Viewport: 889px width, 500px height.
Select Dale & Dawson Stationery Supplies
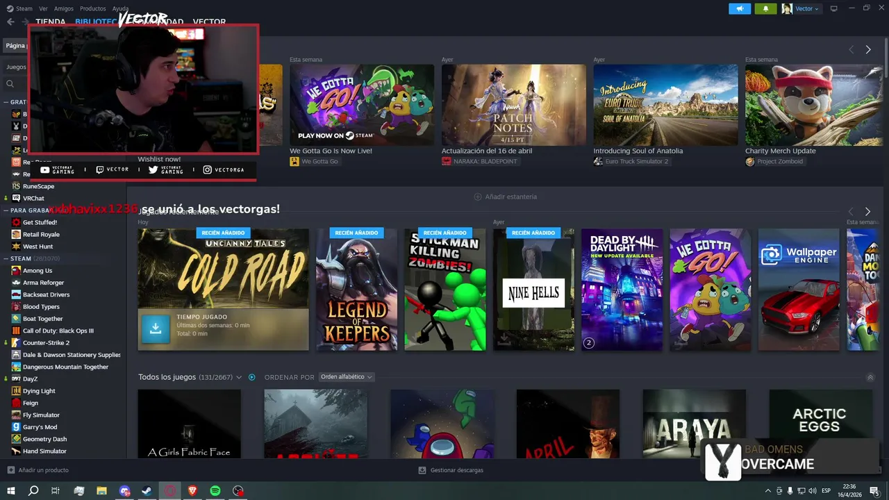click(72, 355)
